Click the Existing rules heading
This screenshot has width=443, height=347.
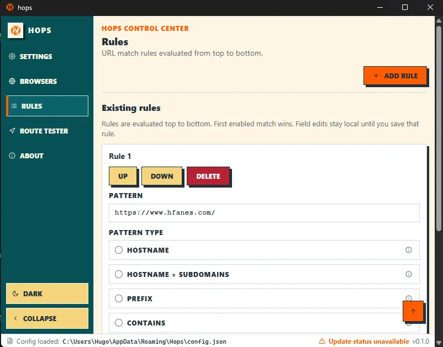tap(131, 108)
